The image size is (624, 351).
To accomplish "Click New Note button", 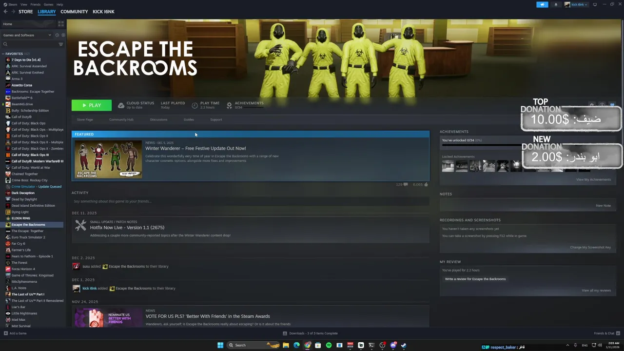I will coord(603,205).
